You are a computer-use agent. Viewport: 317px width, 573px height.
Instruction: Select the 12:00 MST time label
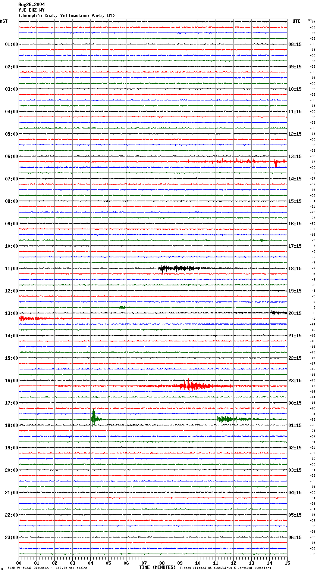(11, 291)
